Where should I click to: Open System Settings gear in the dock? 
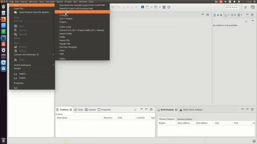(4, 50)
